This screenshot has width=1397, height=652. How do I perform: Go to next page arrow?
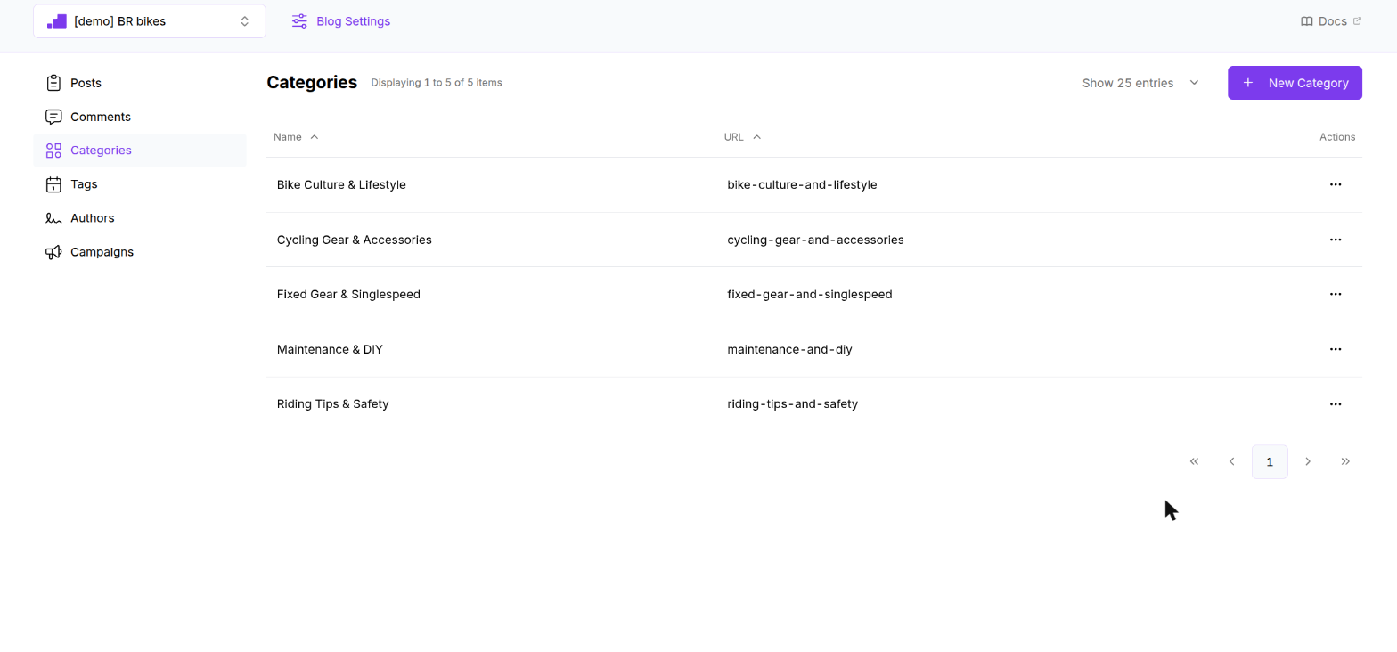1308,461
